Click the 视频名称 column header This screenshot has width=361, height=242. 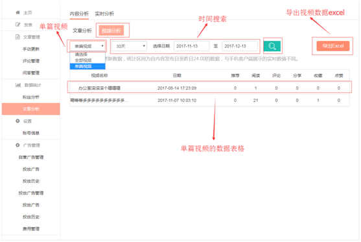(99, 76)
